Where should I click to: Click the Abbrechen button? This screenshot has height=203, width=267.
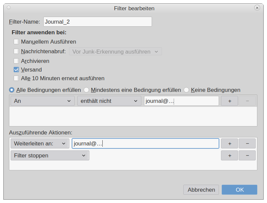coord(201,190)
